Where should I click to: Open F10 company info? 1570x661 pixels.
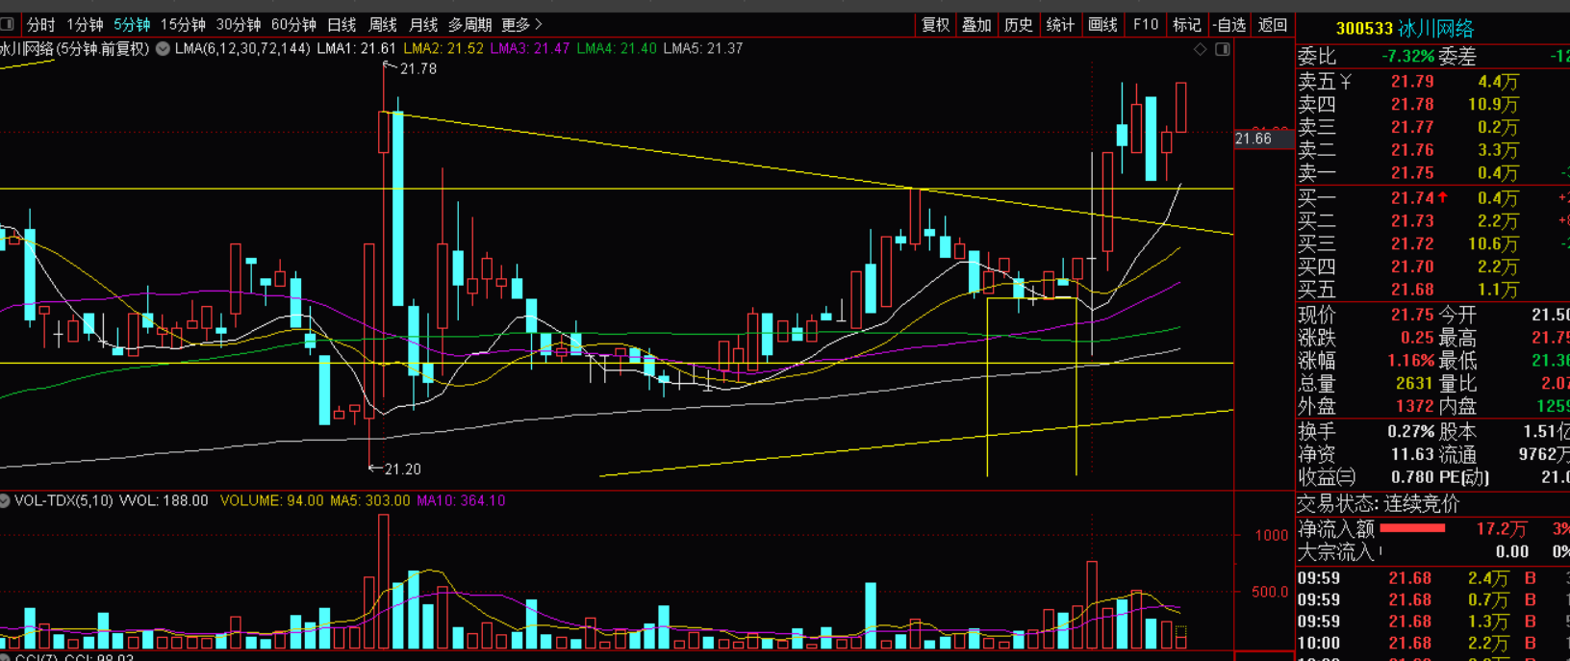point(1145,24)
